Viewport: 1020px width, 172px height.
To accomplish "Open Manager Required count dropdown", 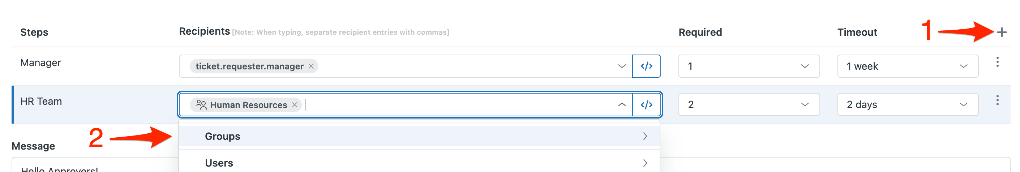I will [x=749, y=66].
